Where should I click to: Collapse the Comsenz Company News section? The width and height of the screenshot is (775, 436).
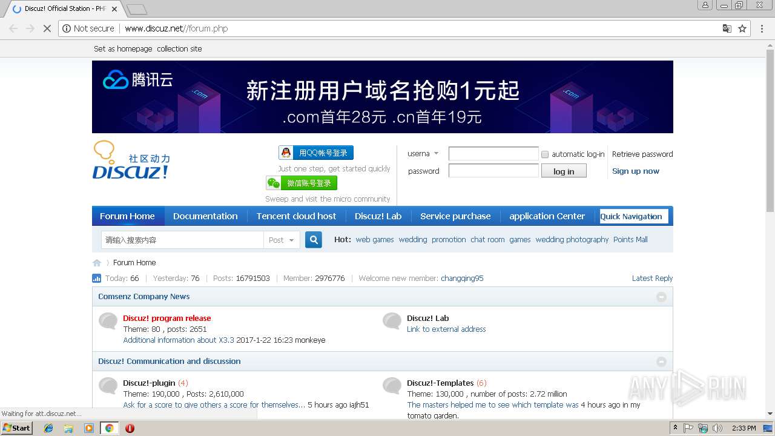(661, 297)
